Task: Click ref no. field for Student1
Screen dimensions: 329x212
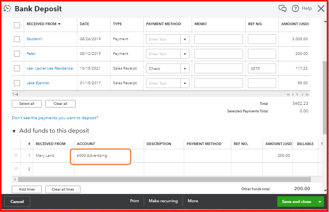Action: 262,39
